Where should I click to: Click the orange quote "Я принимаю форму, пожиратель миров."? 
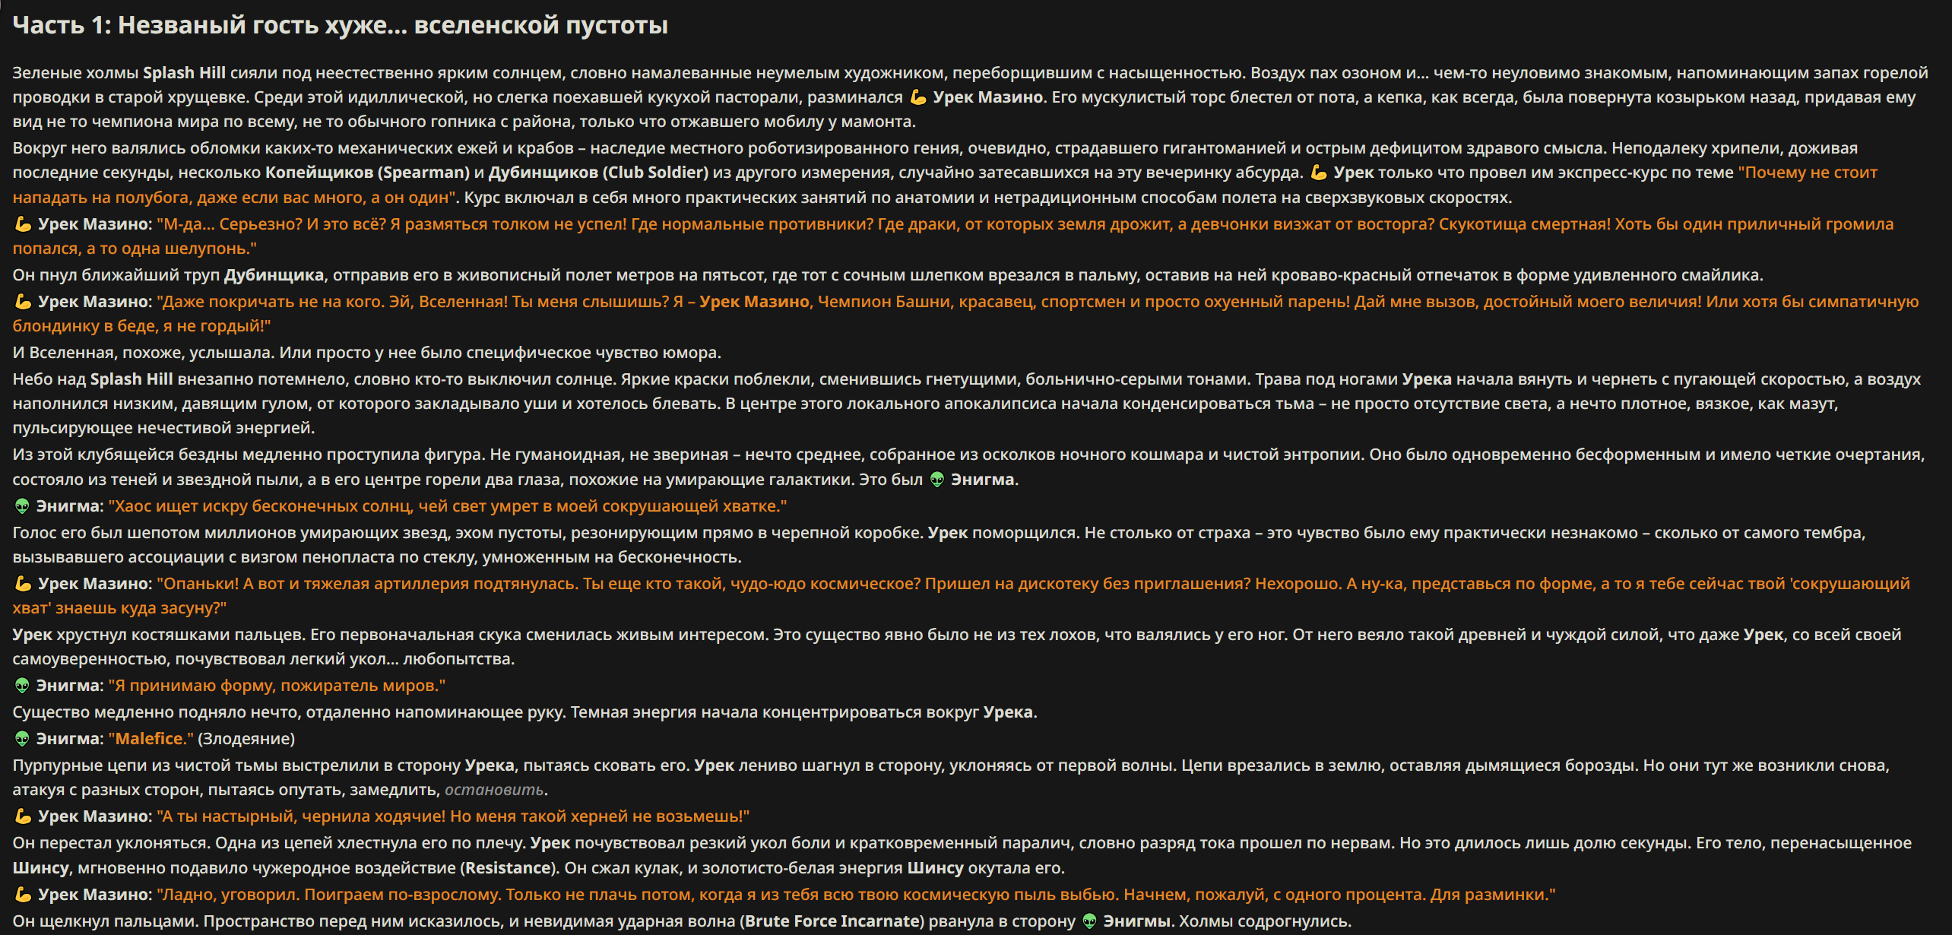[277, 686]
